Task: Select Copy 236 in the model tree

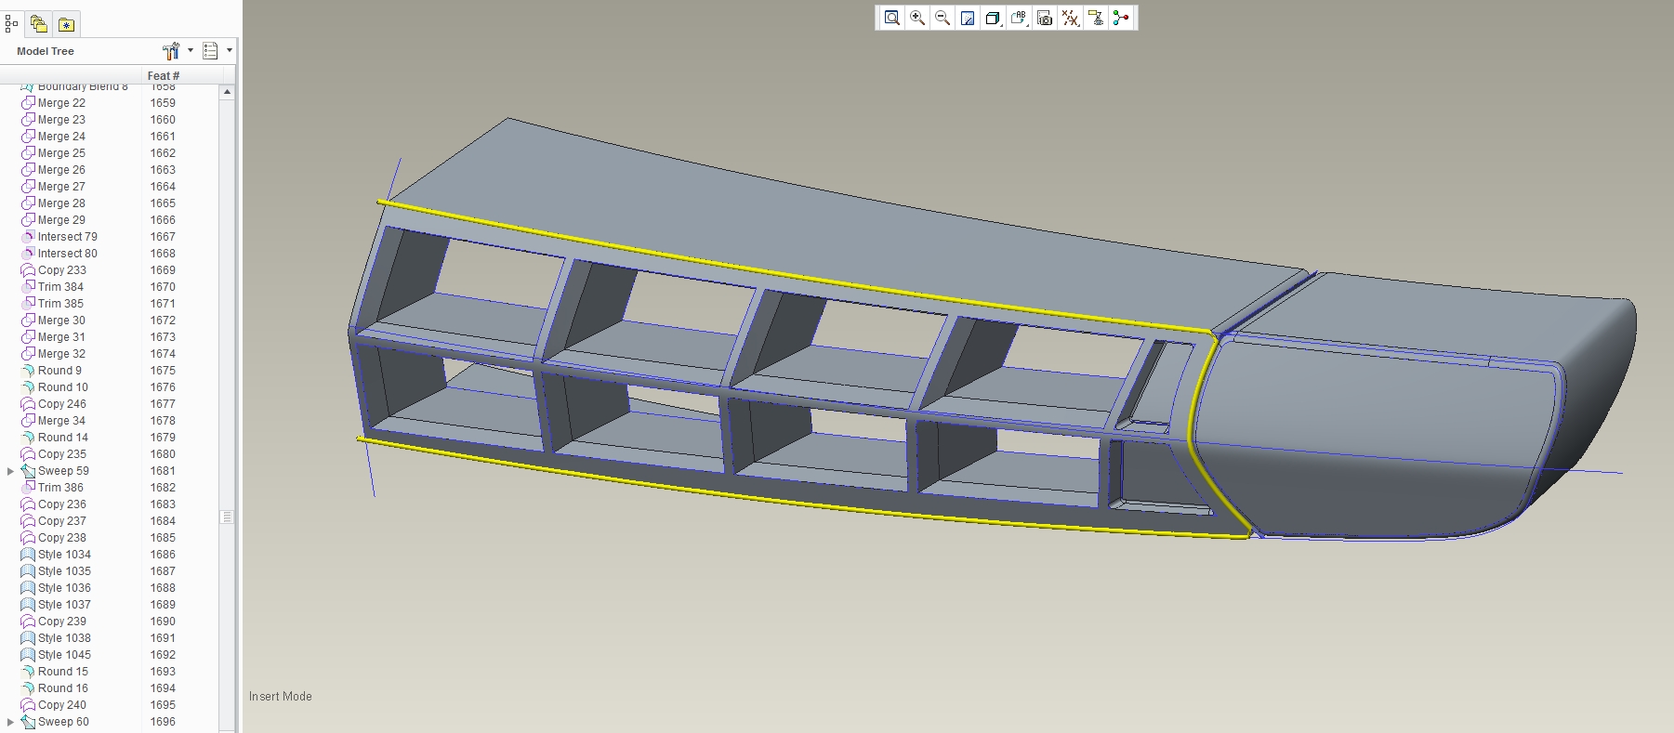Action: click(62, 504)
